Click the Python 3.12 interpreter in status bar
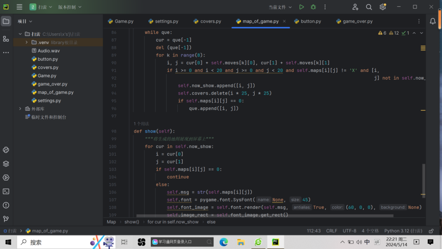 403,231
